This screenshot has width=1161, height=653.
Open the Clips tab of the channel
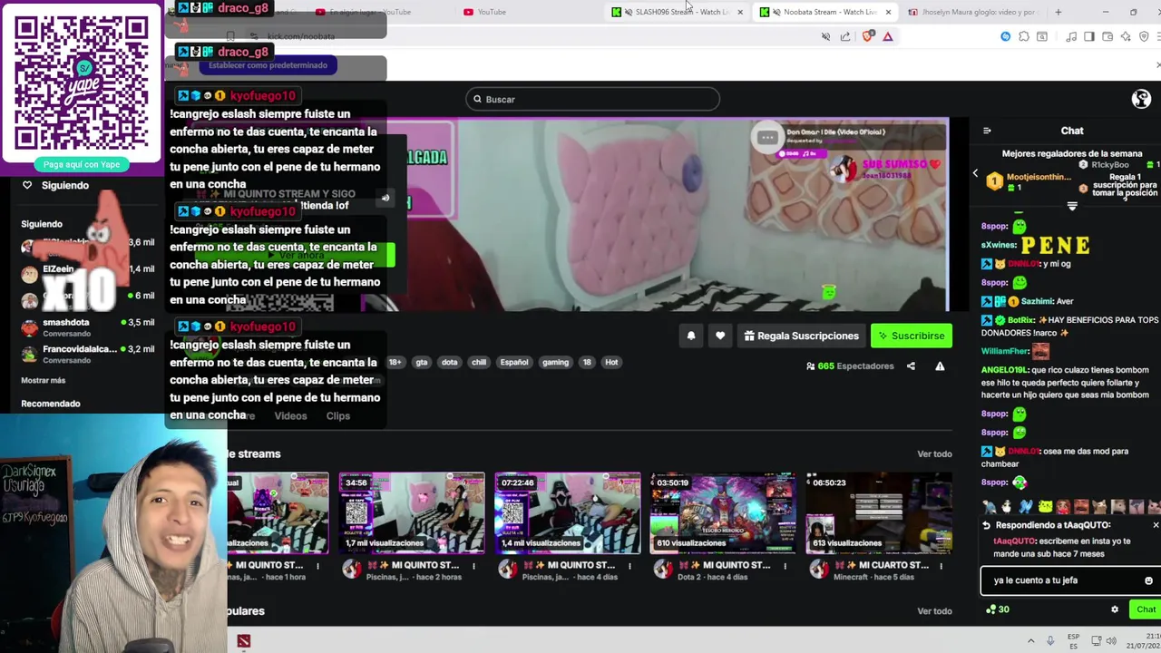(338, 415)
